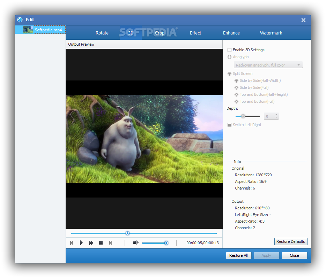Click Restore Defaults button
Image resolution: width=326 pixels, height=278 pixels.
(x=291, y=241)
